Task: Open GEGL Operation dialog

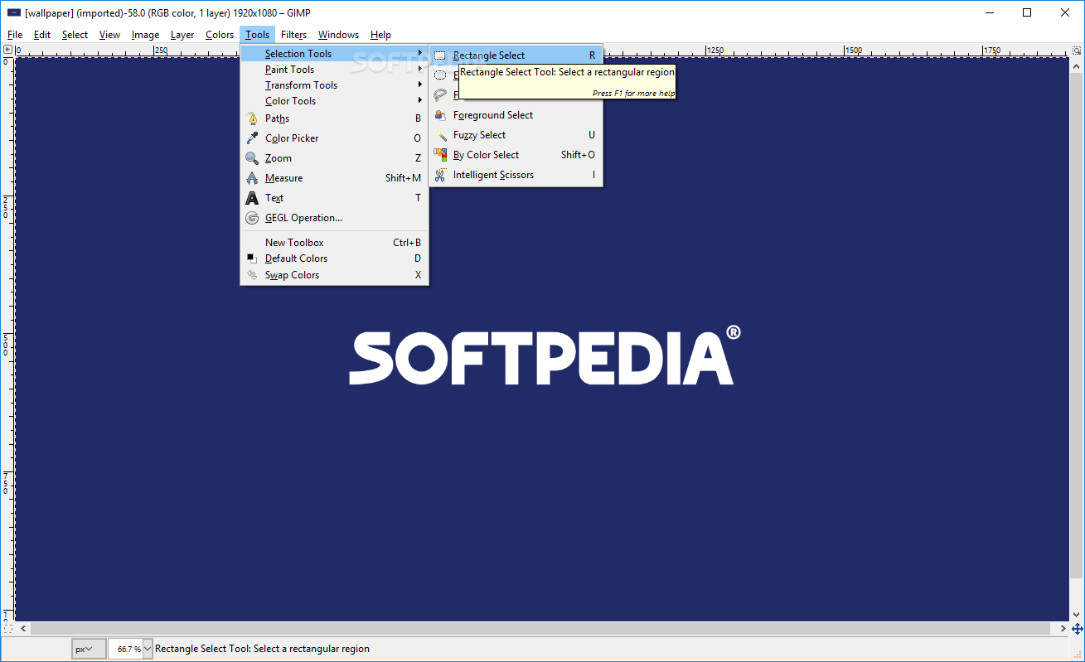Action: coord(334,218)
